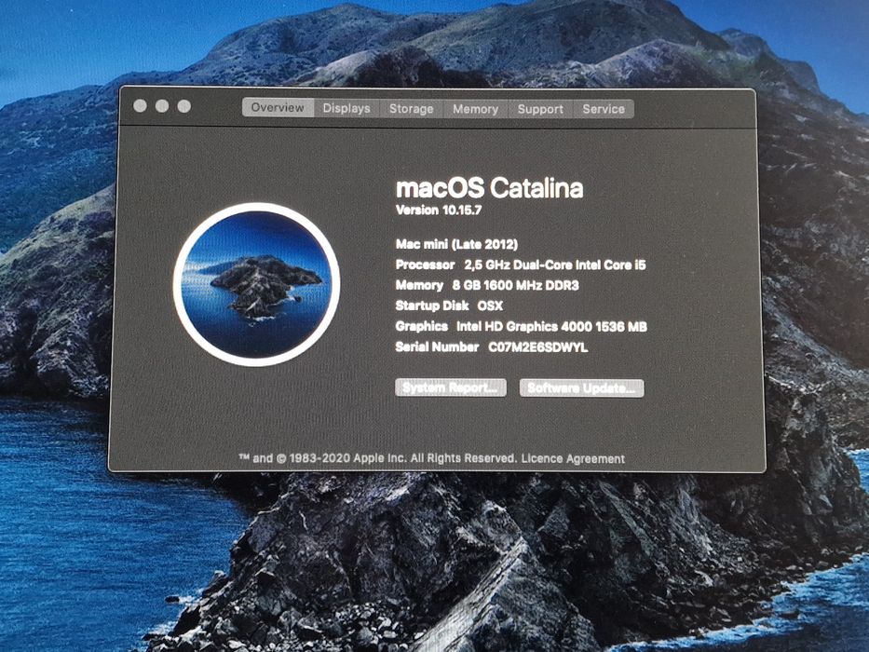Click the serial number C07M2E6SDWYL

point(537,347)
